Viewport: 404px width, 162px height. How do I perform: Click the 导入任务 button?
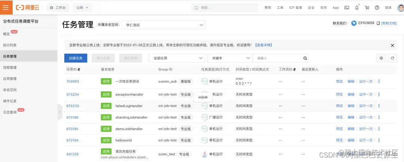pyautogui.click(x=103, y=58)
